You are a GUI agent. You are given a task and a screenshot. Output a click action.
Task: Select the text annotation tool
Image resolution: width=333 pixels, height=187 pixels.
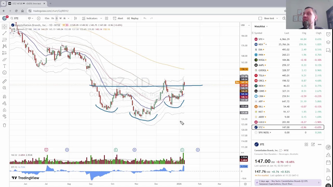4,66
